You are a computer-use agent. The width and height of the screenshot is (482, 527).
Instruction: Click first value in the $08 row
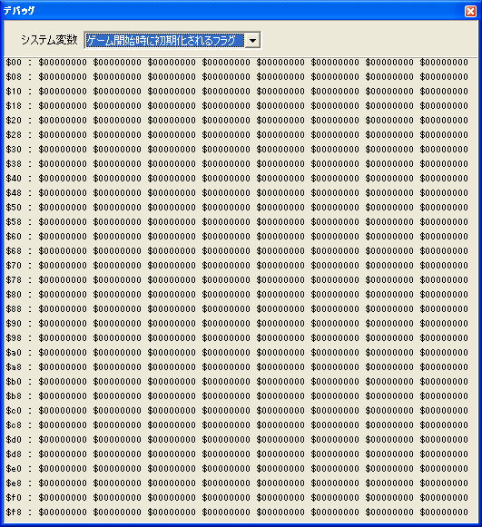63,77
